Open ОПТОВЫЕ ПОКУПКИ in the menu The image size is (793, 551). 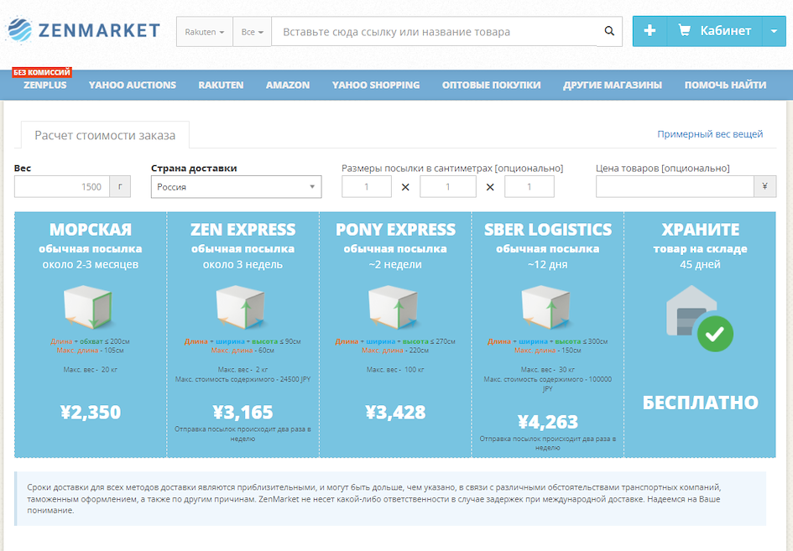(492, 85)
